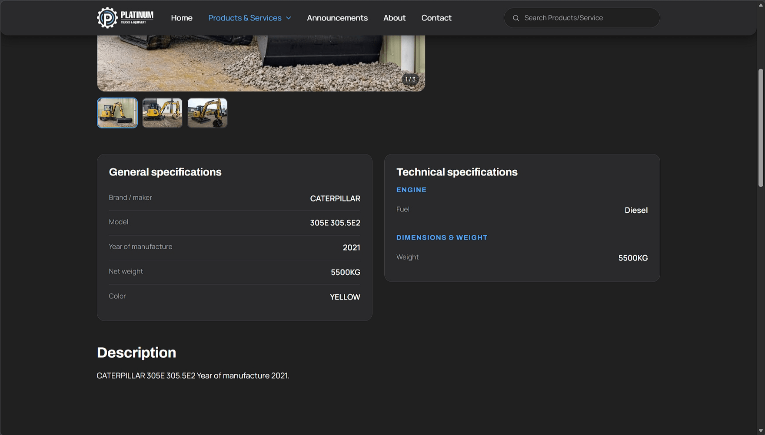This screenshot has height=435, width=765.
Task: Click the Platinum logo in the header
Action: pyautogui.click(x=125, y=18)
